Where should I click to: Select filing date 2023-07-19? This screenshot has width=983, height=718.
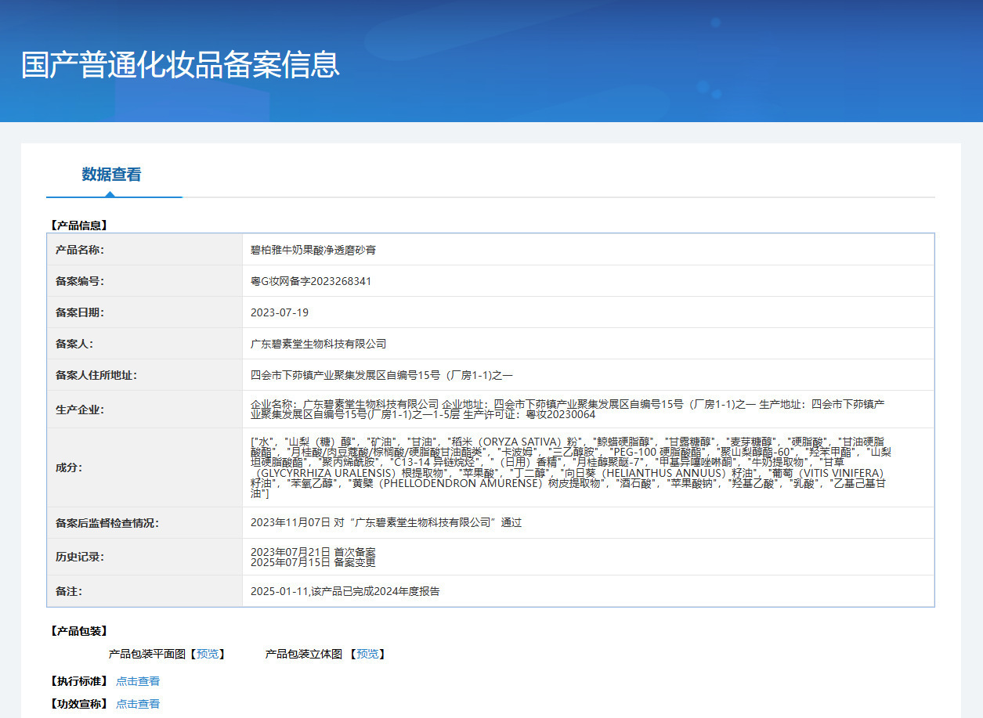coord(280,312)
